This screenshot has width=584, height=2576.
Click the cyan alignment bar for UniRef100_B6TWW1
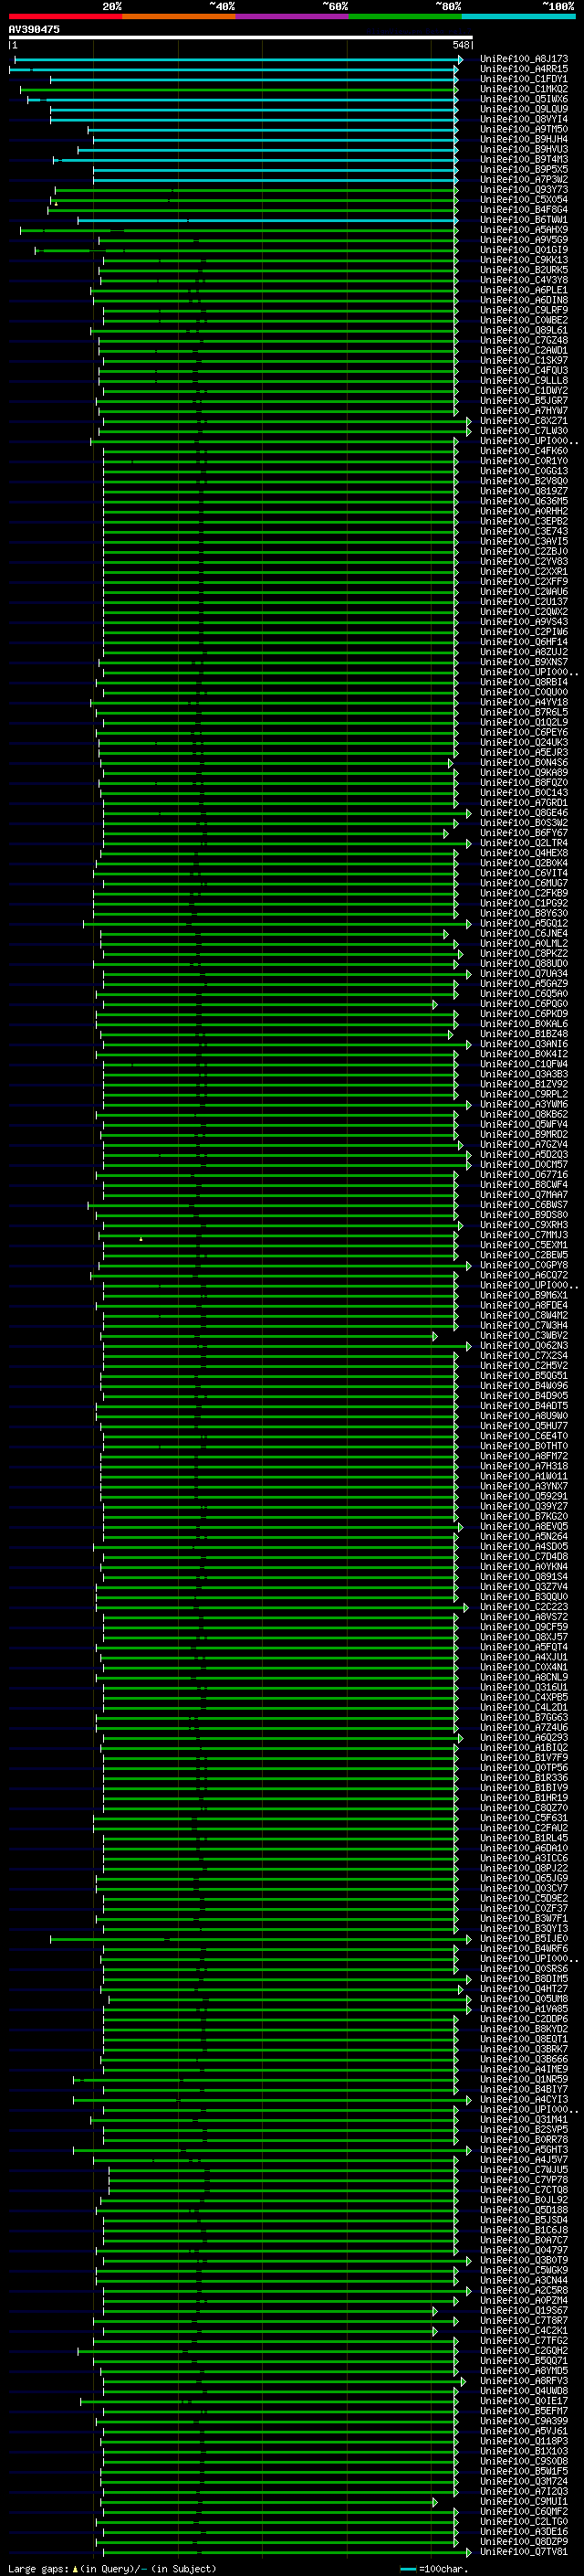click(267, 220)
